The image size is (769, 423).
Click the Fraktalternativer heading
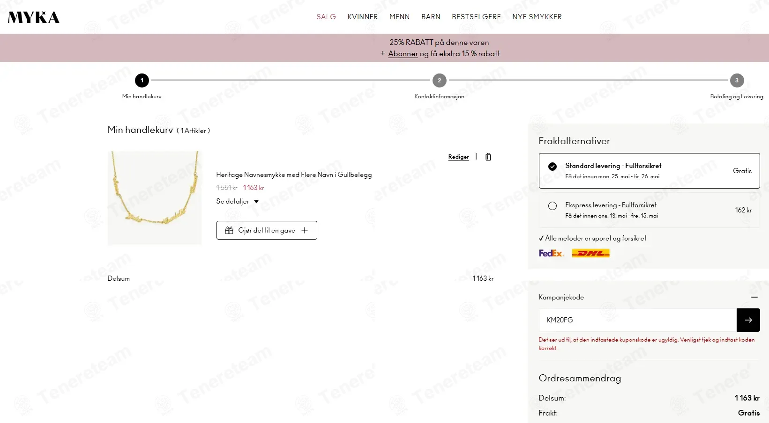[x=574, y=141]
